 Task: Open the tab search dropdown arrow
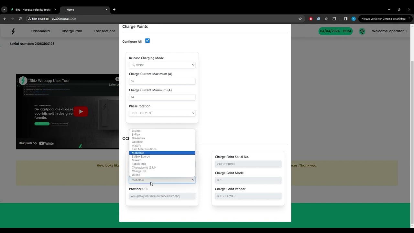(x=4, y=10)
